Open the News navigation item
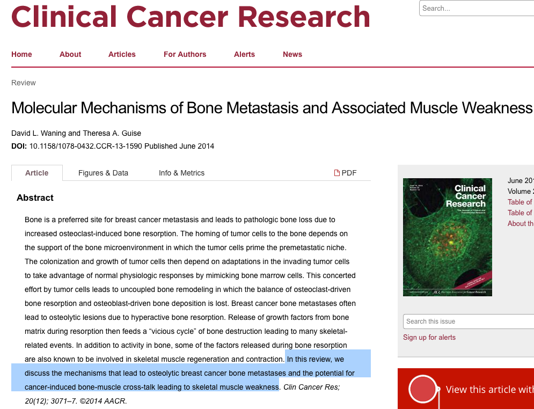534x409 pixels. coord(292,54)
